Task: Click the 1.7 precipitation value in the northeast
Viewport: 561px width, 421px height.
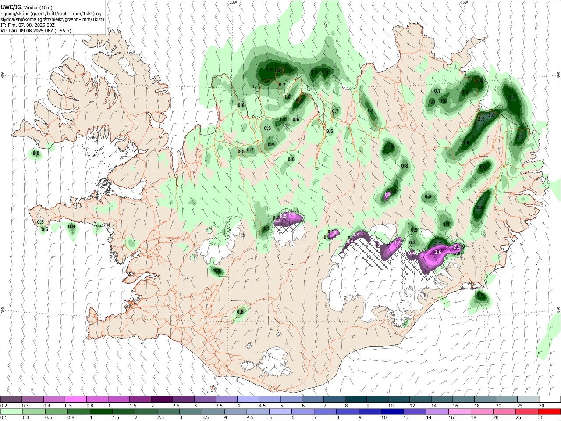Action: click(x=512, y=97)
